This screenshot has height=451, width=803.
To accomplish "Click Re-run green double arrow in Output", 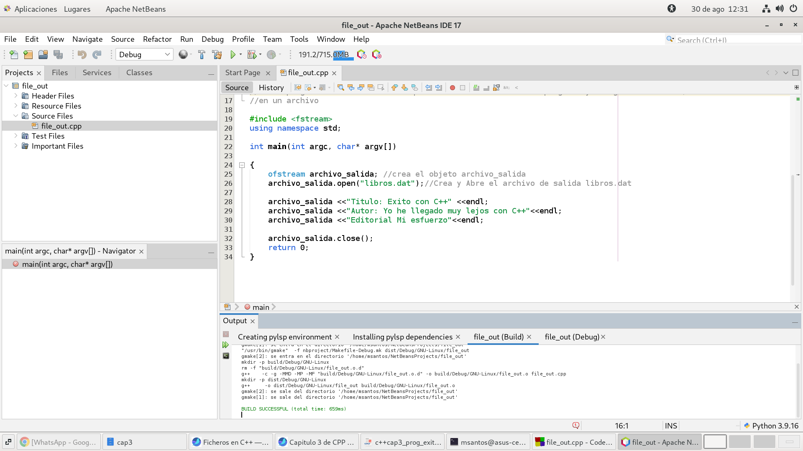I will point(226,345).
